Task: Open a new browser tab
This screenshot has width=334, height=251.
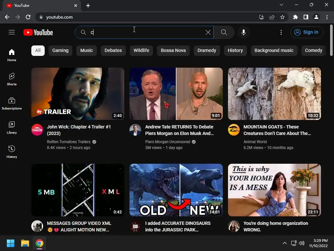Action: click(x=88, y=6)
